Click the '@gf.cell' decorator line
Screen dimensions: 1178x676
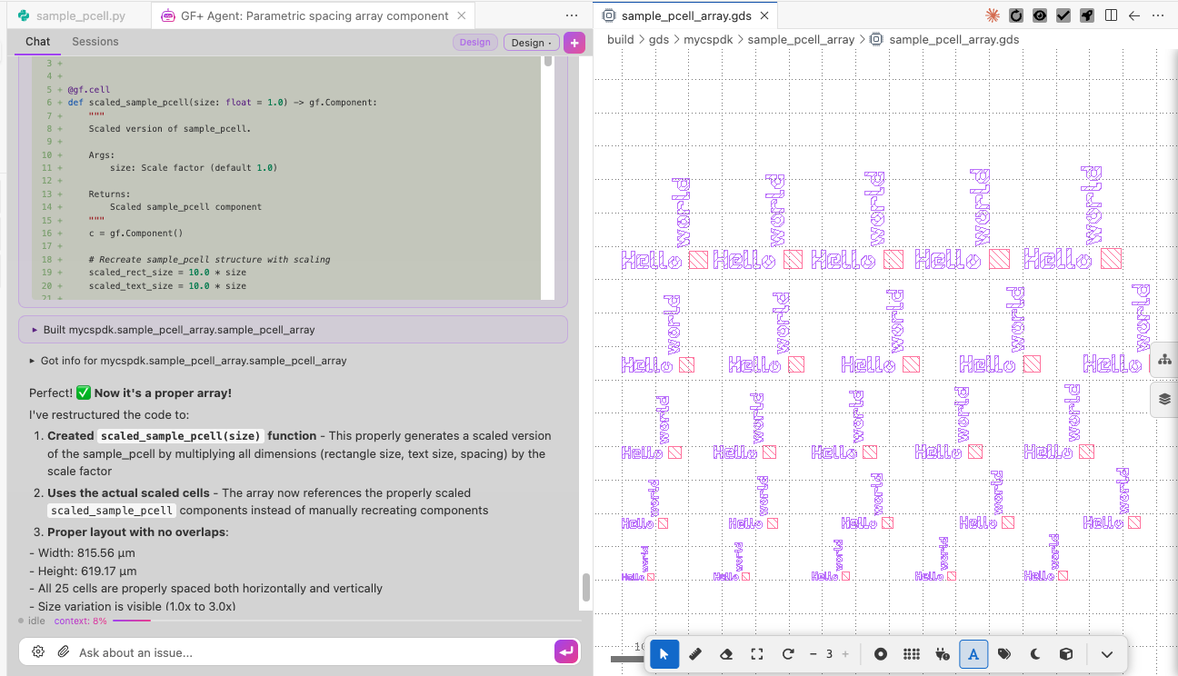[89, 90]
